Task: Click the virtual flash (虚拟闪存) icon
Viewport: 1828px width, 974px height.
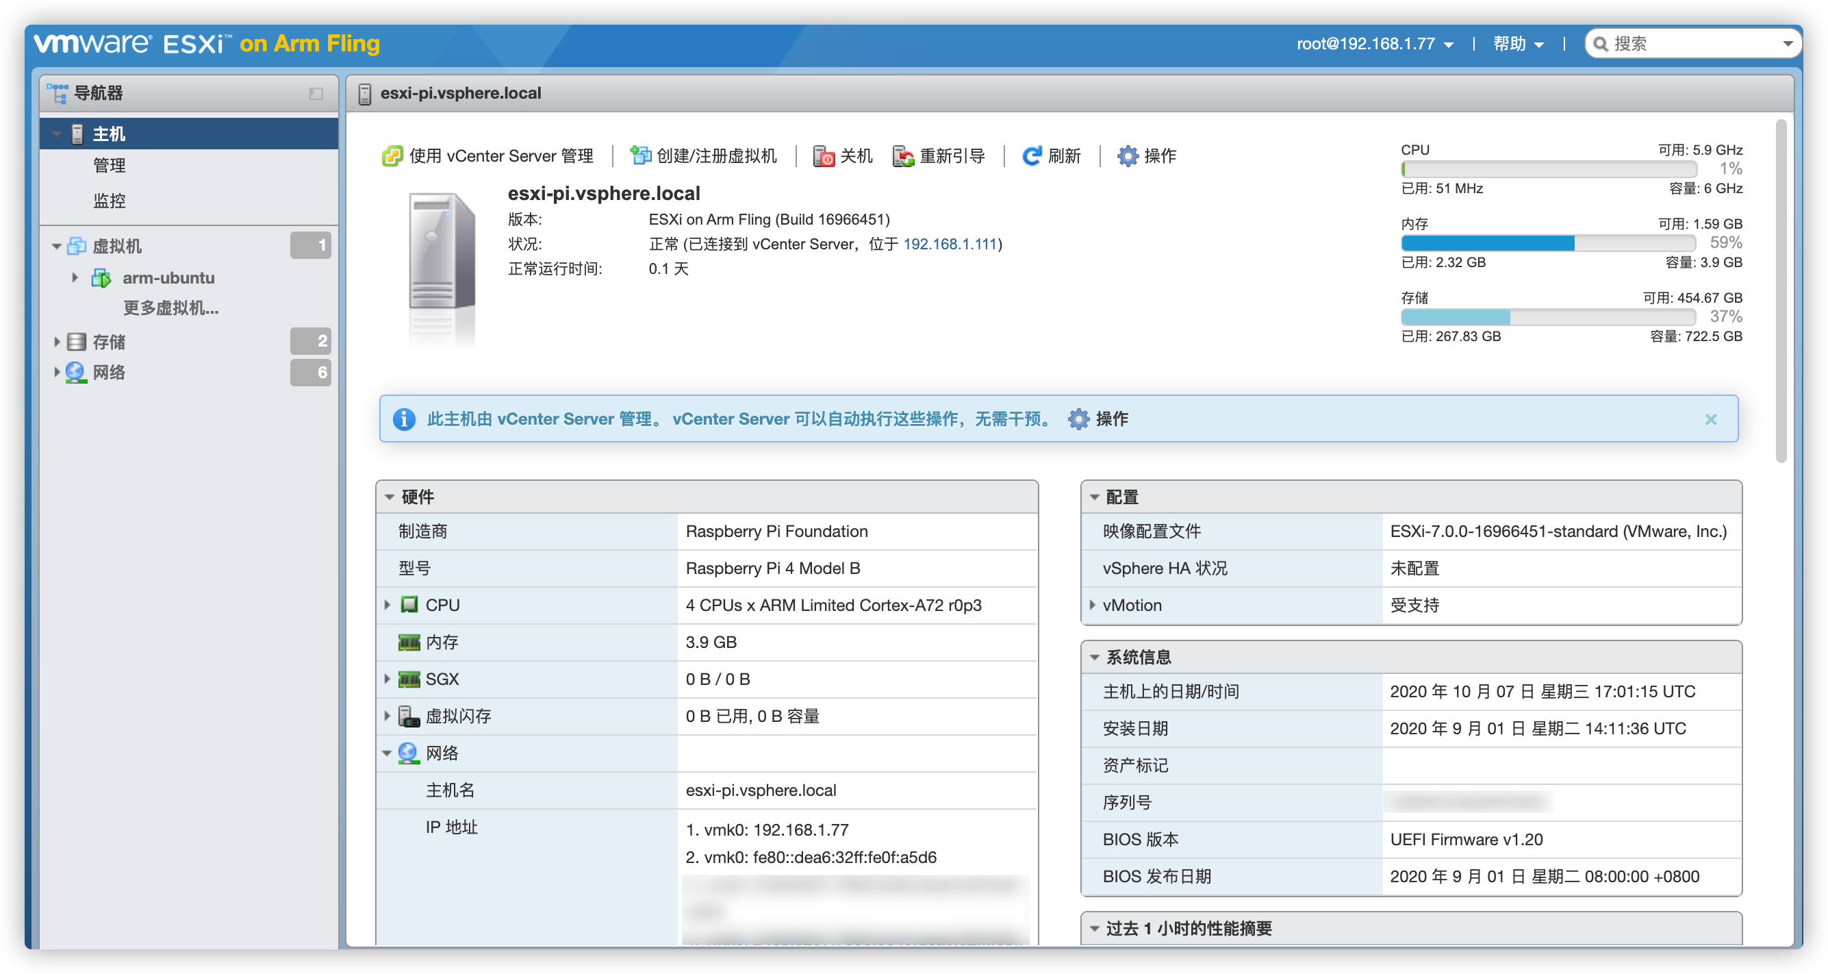Action: tap(409, 716)
